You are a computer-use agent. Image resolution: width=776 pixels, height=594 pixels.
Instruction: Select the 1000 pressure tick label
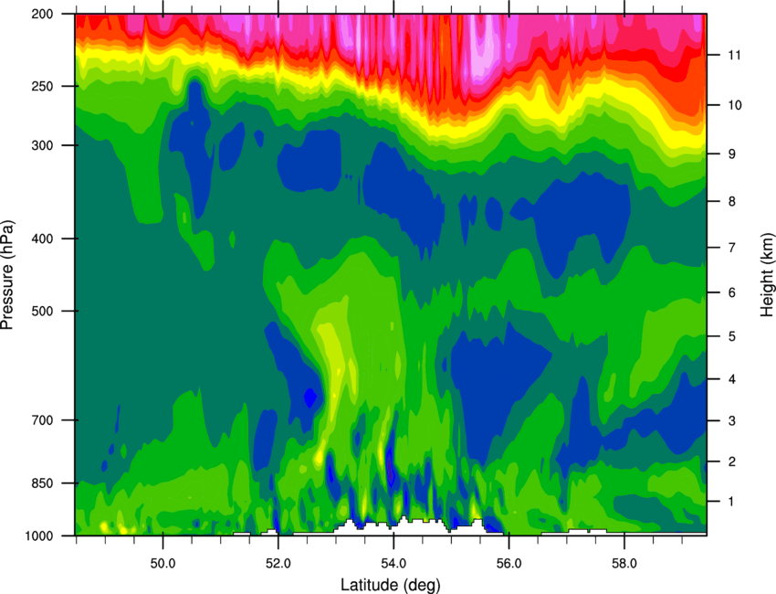pos(39,536)
